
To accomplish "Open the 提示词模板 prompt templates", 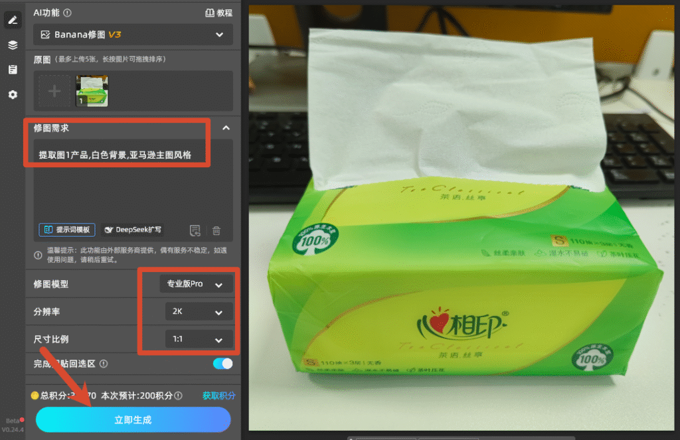I will [67, 230].
